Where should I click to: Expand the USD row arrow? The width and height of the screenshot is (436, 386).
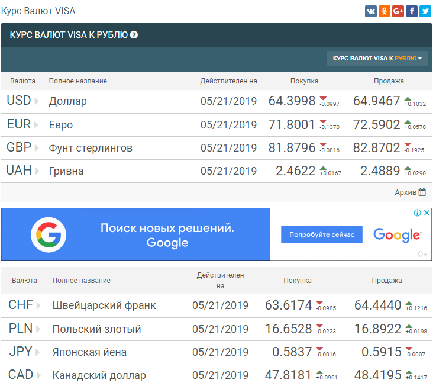click(x=37, y=101)
